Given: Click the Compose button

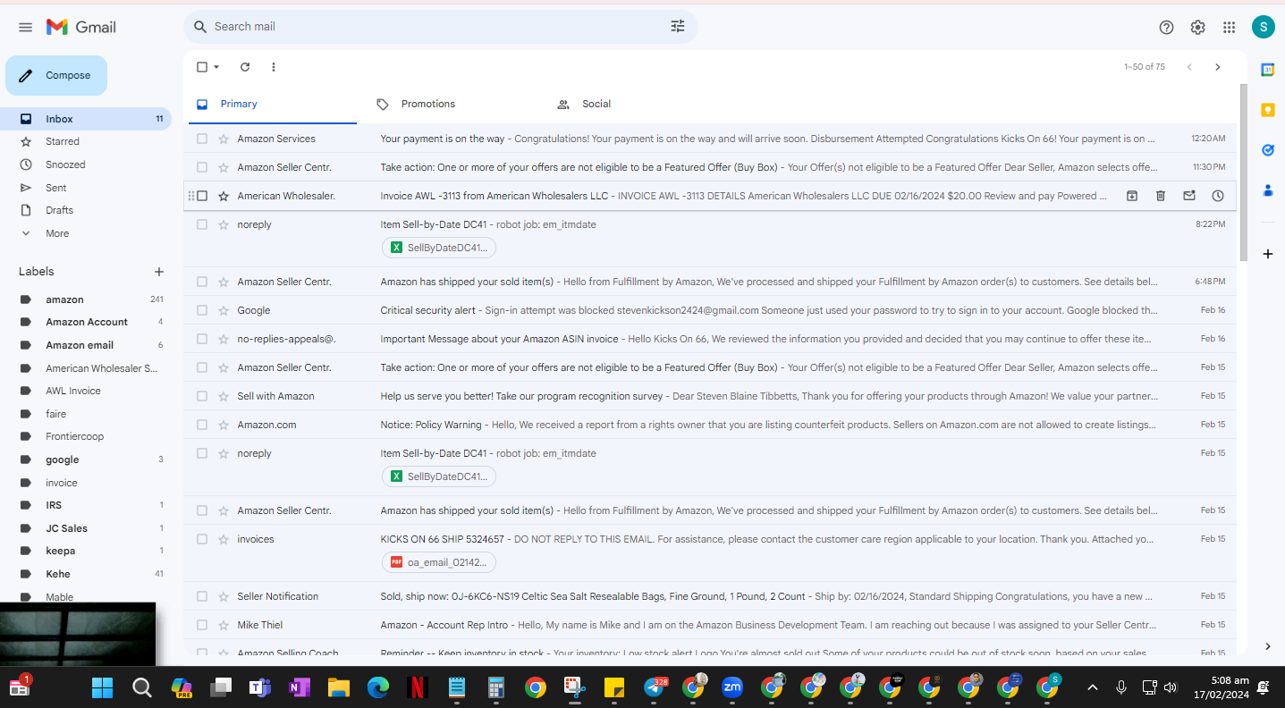Looking at the screenshot, I should point(56,75).
